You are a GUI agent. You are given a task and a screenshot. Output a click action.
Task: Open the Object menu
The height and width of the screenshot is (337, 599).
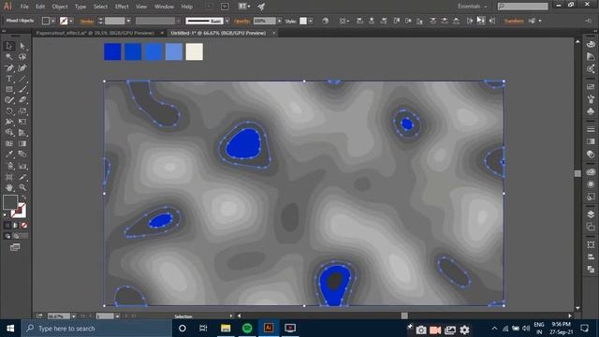click(x=60, y=7)
